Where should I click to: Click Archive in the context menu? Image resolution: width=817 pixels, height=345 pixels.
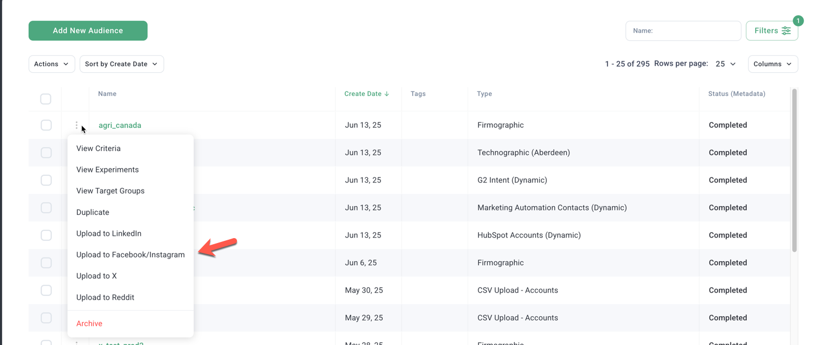coord(89,324)
